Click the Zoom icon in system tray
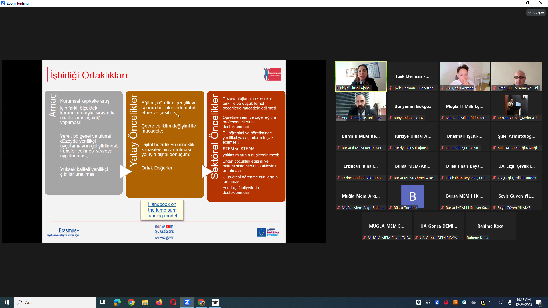Viewport: 548px width, 308px height. 437,302
